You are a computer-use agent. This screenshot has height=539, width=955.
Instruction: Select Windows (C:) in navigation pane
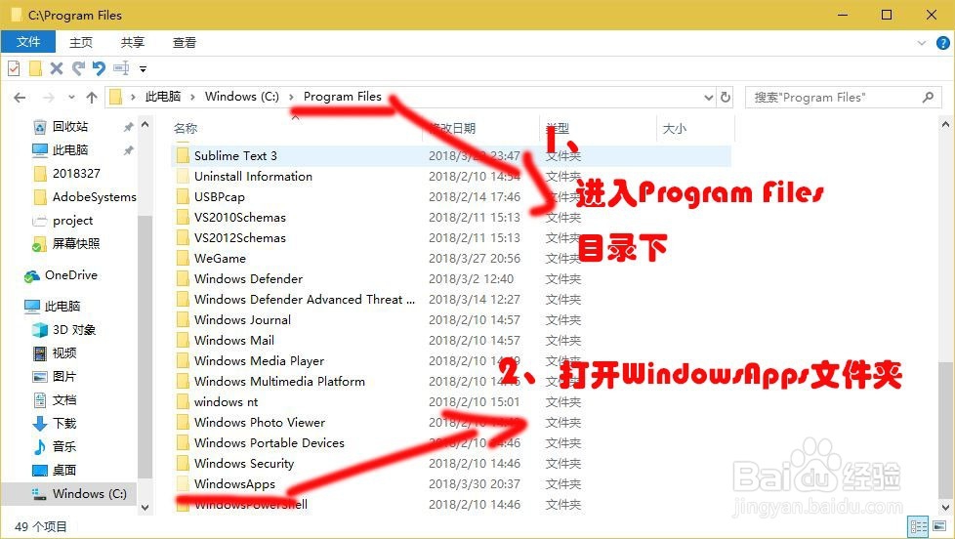pos(90,493)
